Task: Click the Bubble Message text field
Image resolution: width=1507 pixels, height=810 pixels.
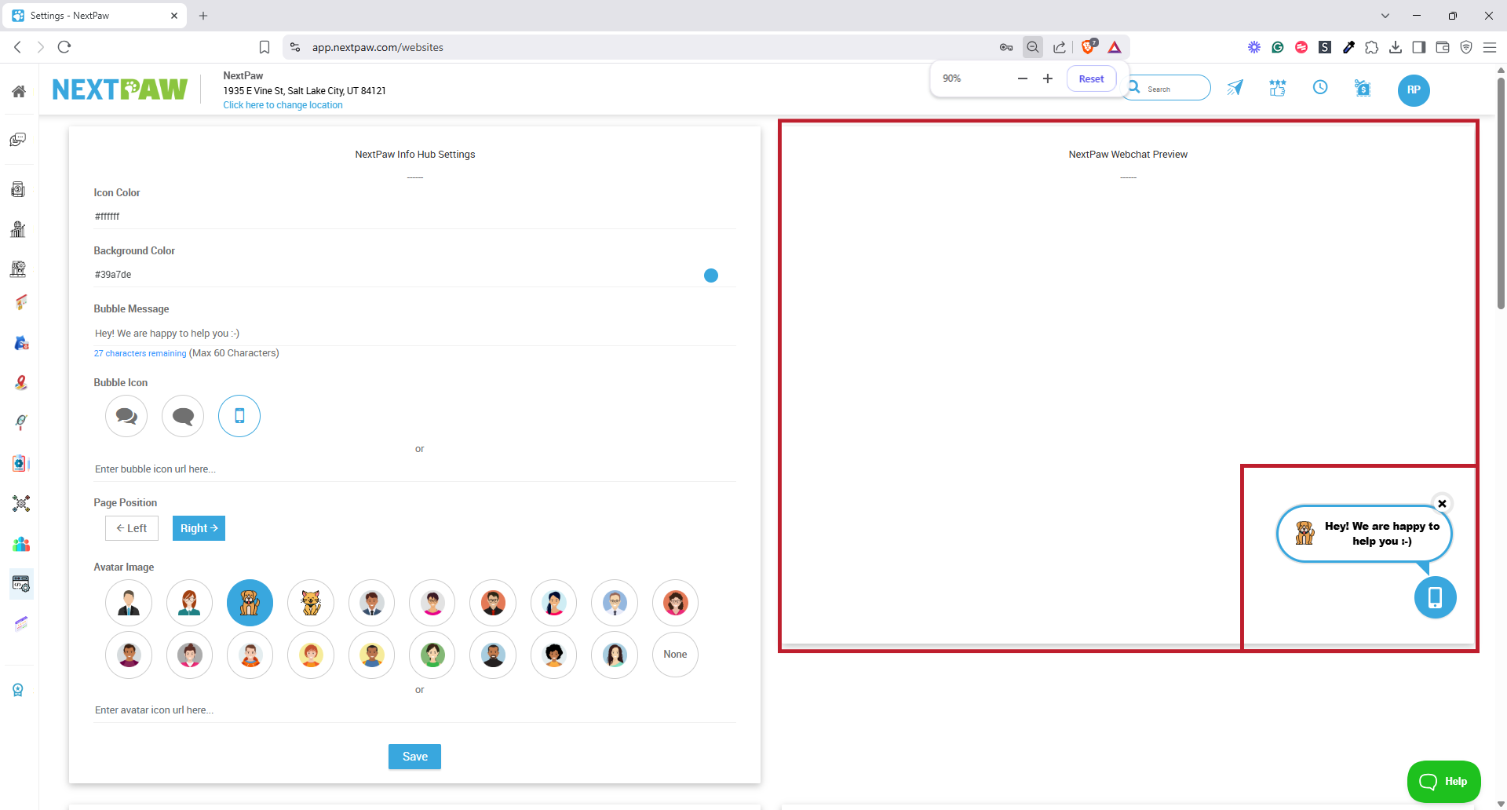Action: point(414,334)
